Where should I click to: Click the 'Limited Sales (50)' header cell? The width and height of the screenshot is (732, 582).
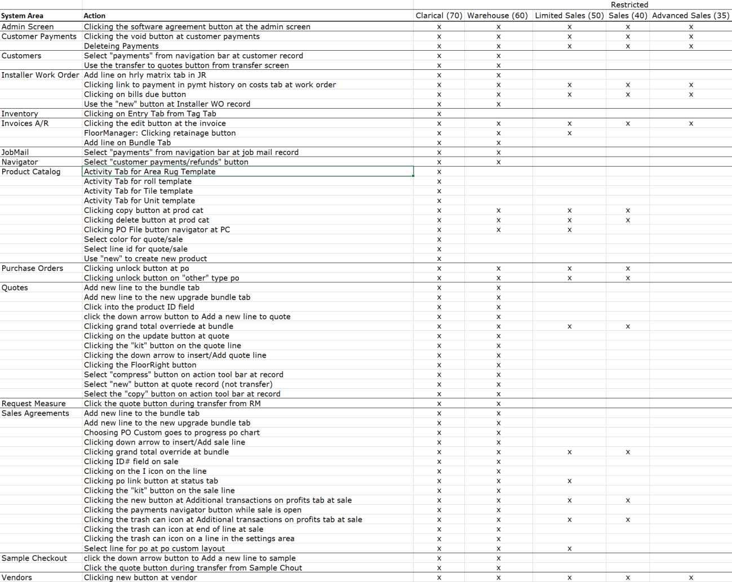tap(569, 16)
